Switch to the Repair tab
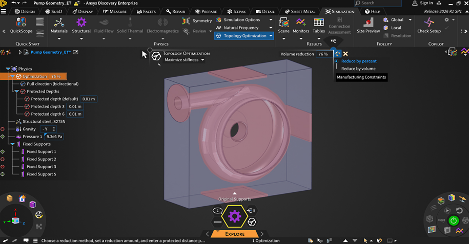This screenshot has width=469, height=244. point(176,11)
